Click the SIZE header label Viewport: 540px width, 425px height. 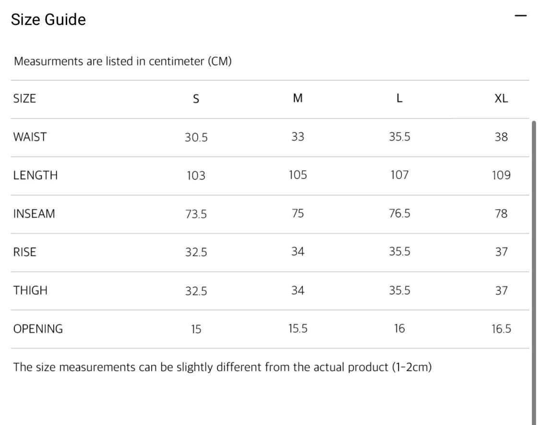pyautogui.click(x=24, y=98)
